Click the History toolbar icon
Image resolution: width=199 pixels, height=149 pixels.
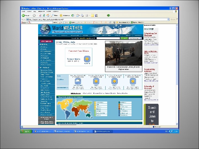pos(73,15)
